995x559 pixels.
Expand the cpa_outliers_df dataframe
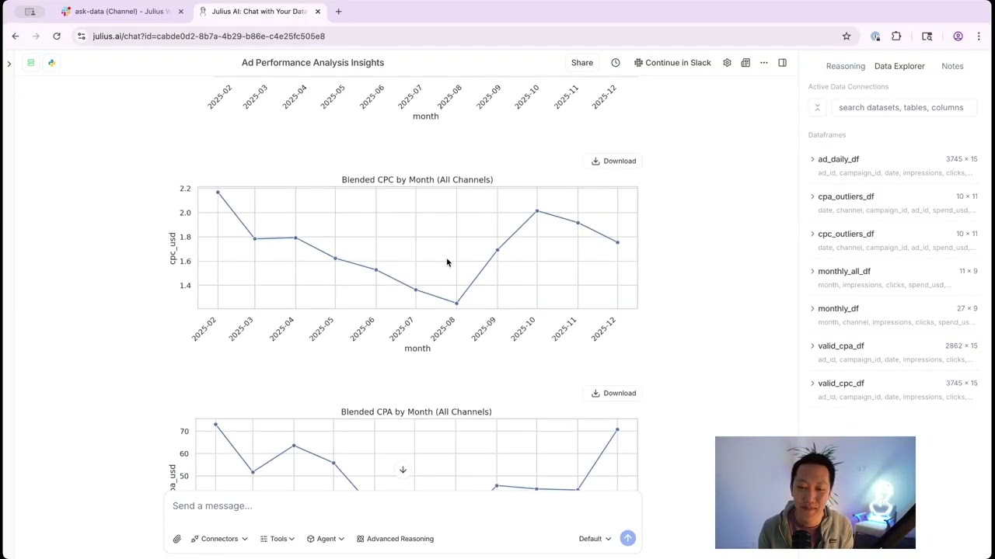click(x=812, y=196)
